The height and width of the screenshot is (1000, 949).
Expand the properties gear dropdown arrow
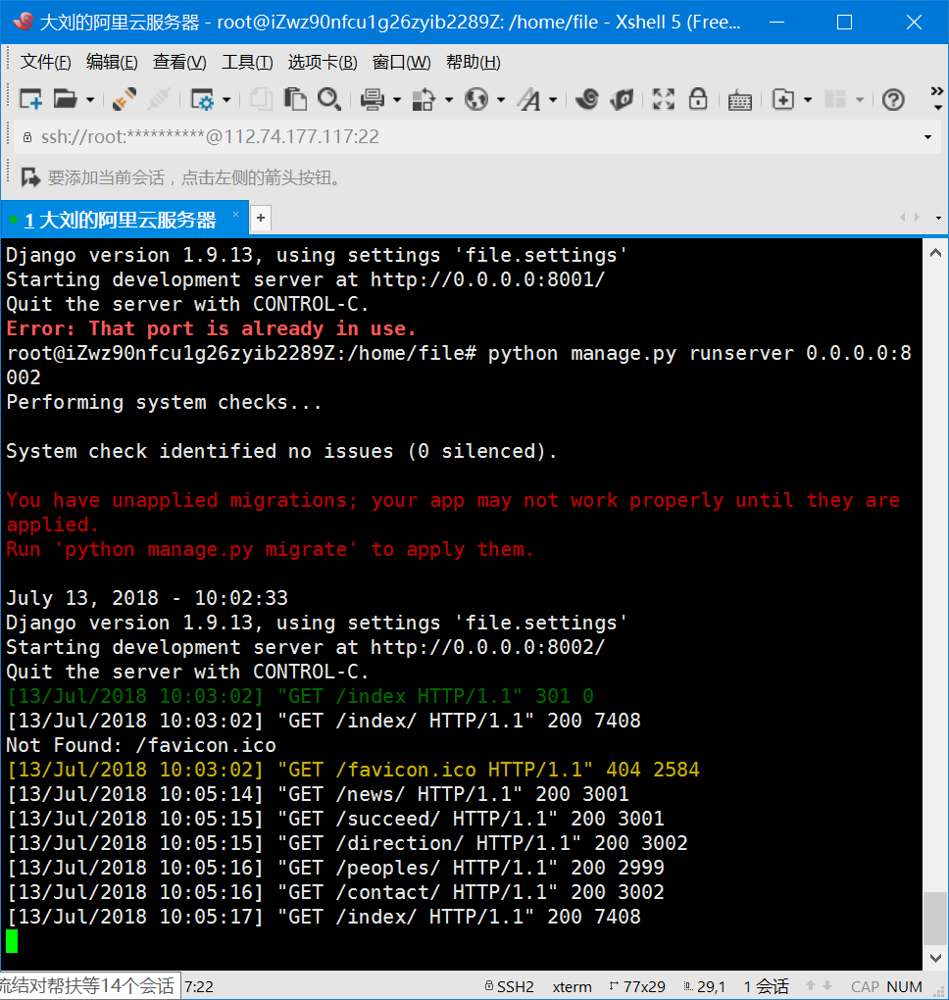pos(226,100)
